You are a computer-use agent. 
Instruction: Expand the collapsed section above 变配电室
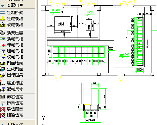click(2, 0)
